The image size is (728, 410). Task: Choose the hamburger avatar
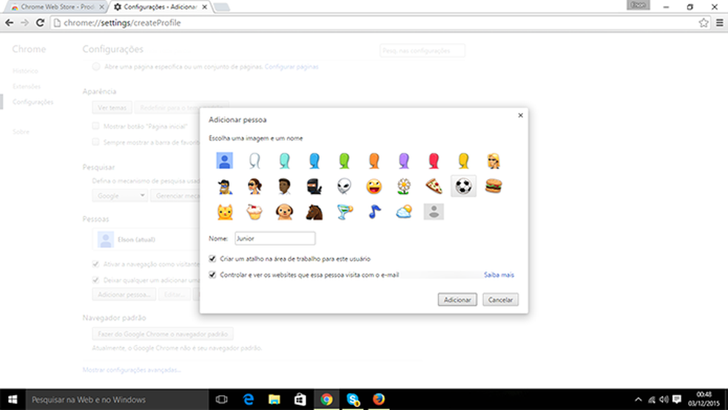coord(493,186)
